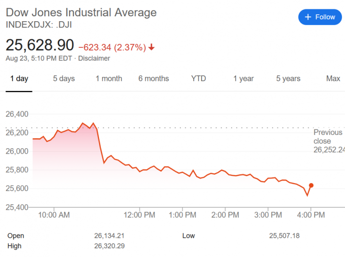
Task: Click the red down arrow beside the percentage change
Action: 152,47
